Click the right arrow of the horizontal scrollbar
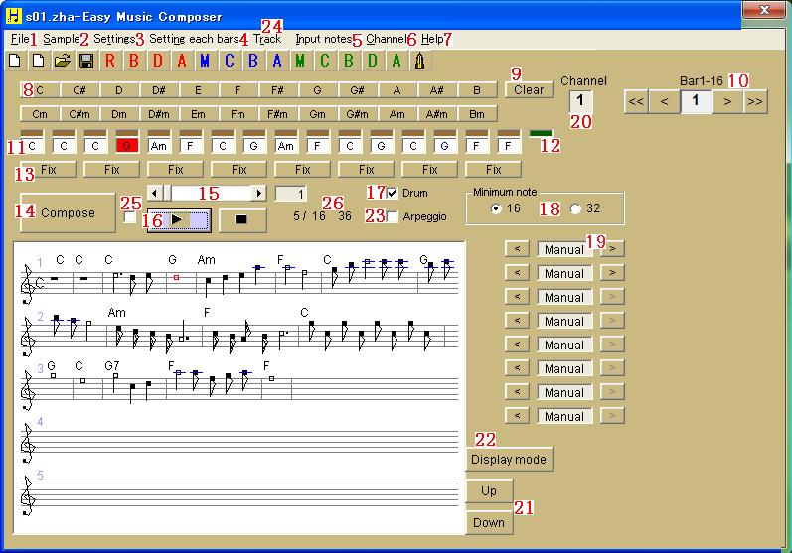Viewport: 792px width, 553px height. 258,193
